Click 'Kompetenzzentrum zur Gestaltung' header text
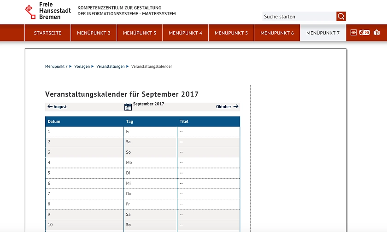The image size is (387, 232). [x=119, y=8]
